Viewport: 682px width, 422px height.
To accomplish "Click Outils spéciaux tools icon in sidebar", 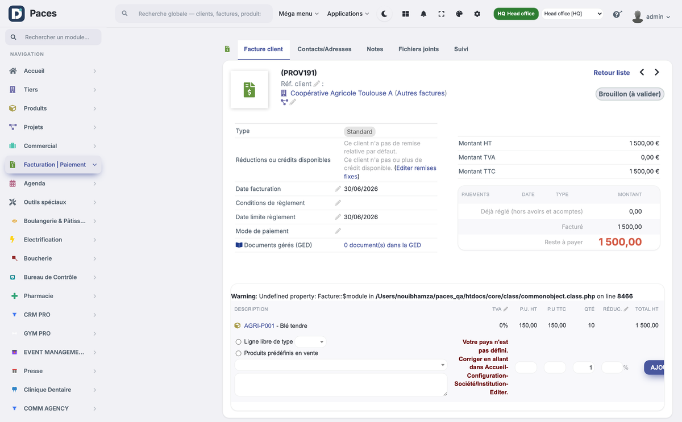I will coord(13,202).
